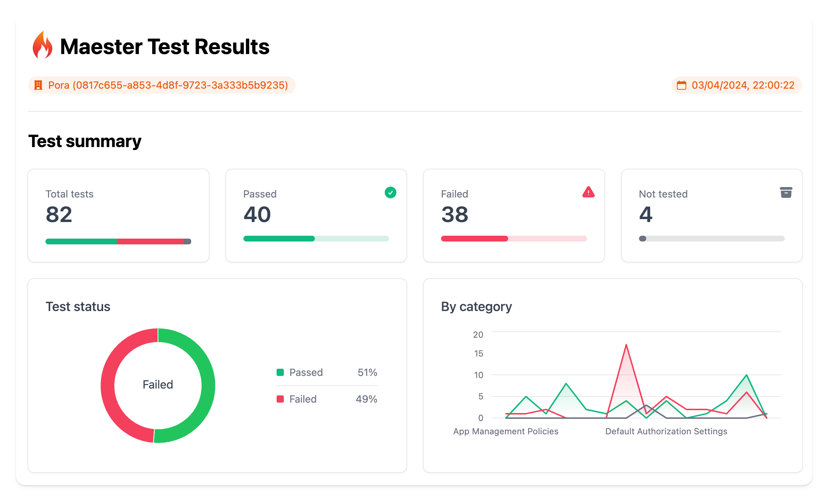
Task: Click the red warning triangle on Failed card
Action: [x=588, y=192]
